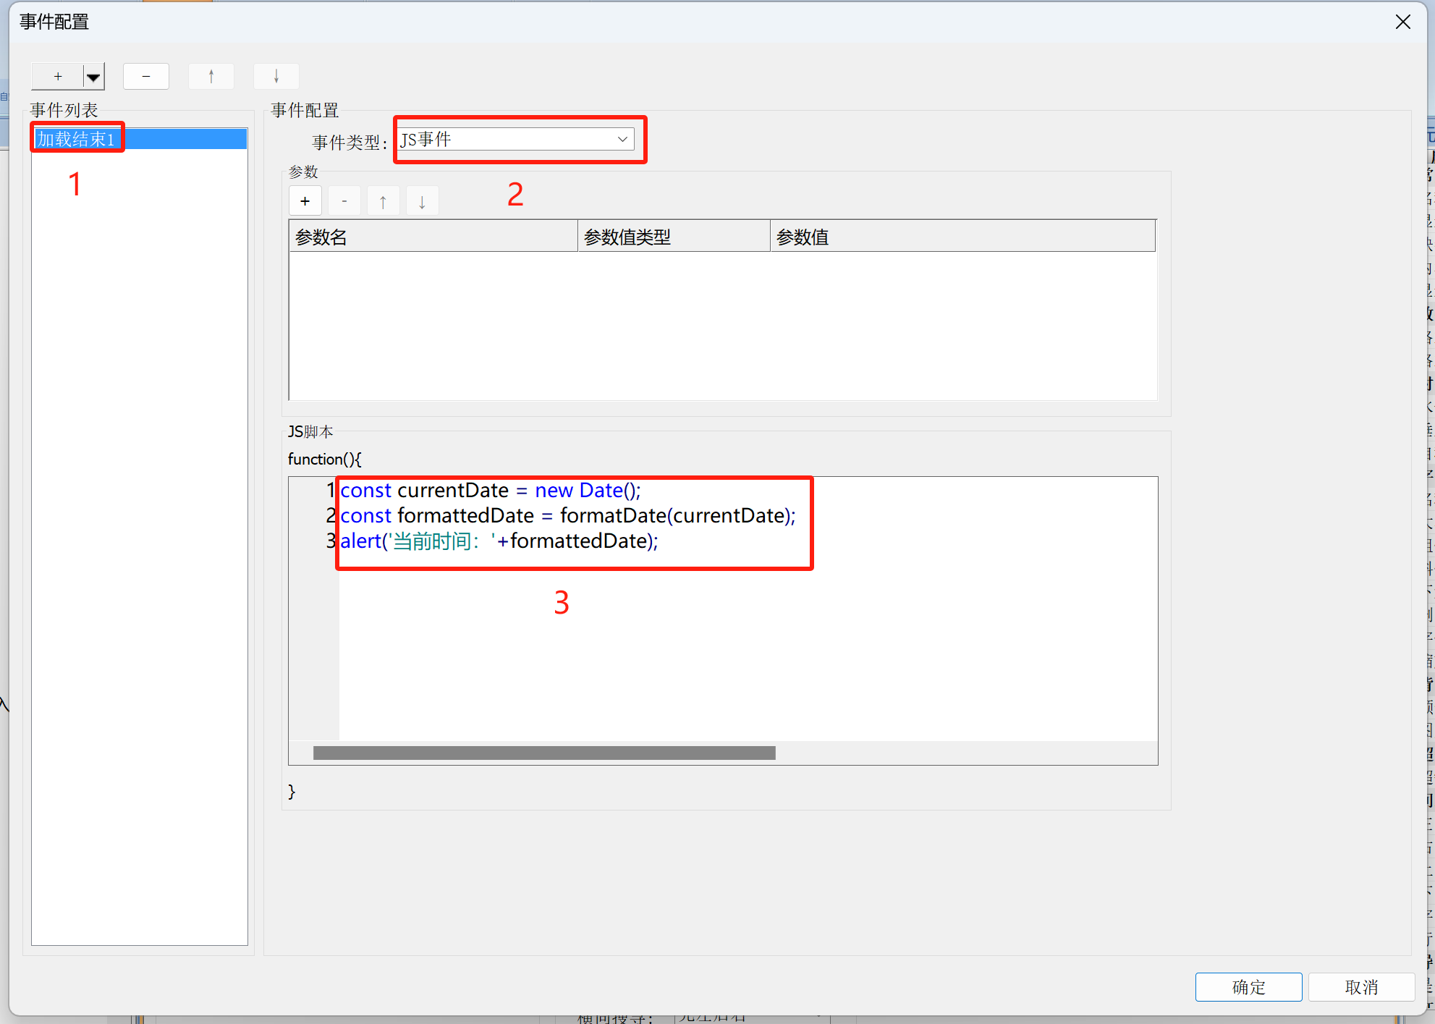This screenshot has height=1024, width=1435.
Task: Add a parameter with the plus icon
Action: tap(305, 201)
